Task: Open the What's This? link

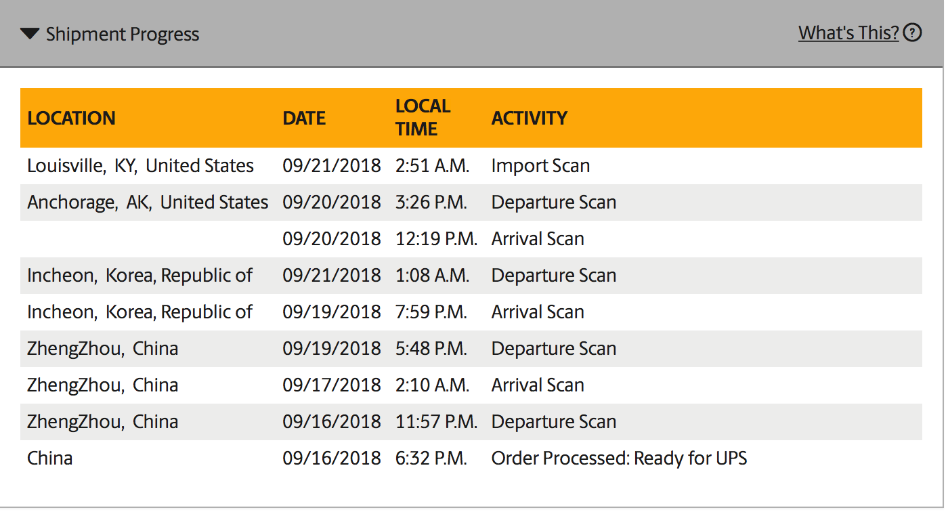Action: point(848,33)
